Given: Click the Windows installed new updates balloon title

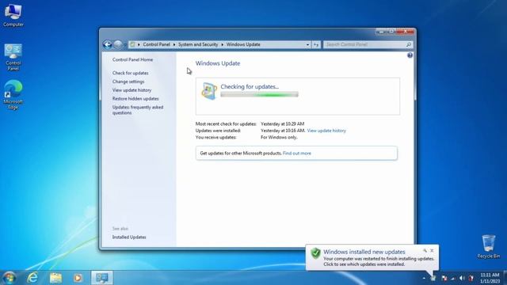Looking at the screenshot, I should [x=364, y=252].
